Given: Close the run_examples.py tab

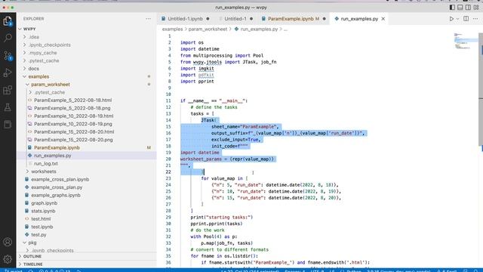Looking at the screenshot, I should (x=383, y=19).
